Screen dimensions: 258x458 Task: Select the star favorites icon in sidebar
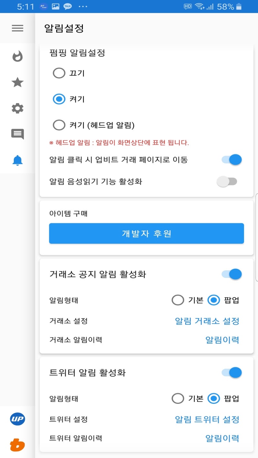tap(17, 82)
